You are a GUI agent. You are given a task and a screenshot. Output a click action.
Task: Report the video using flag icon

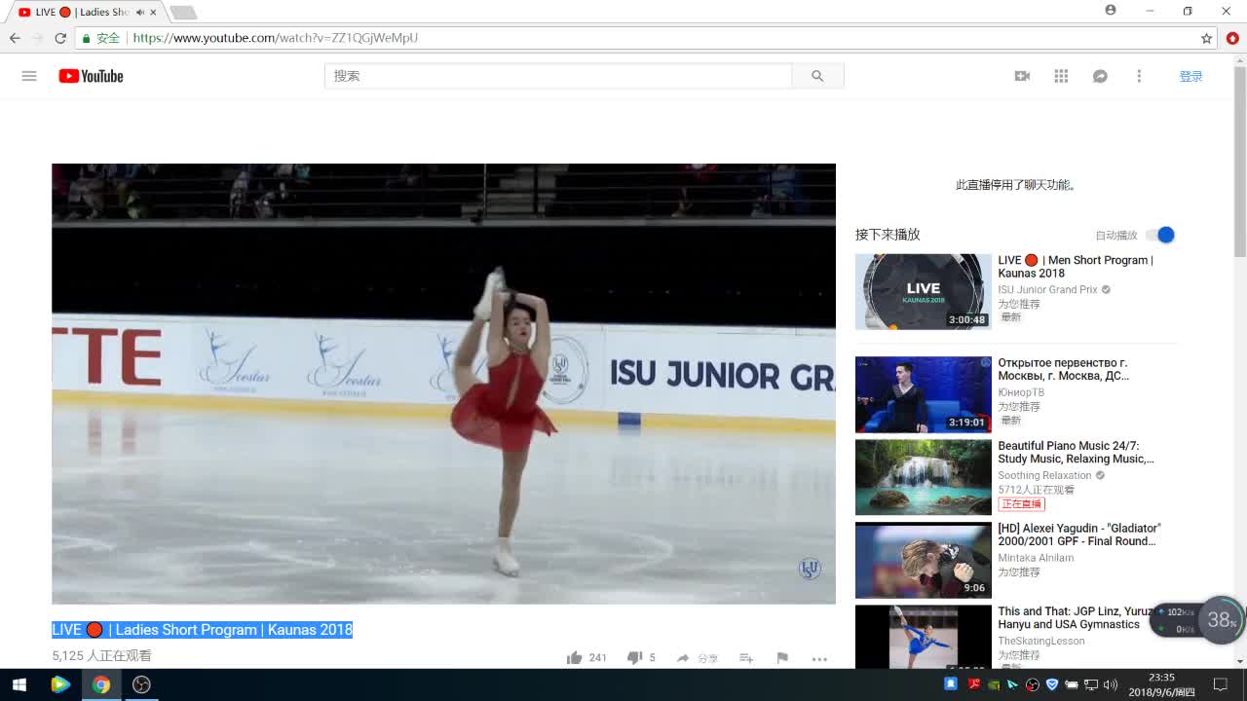pos(782,658)
